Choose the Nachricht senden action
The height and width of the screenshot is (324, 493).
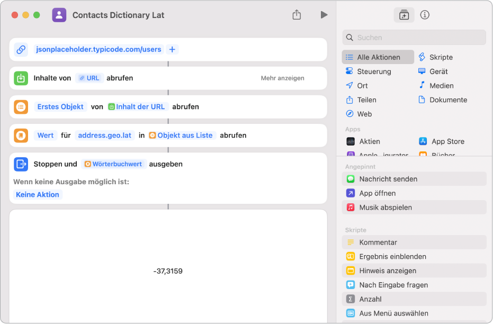coord(414,179)
